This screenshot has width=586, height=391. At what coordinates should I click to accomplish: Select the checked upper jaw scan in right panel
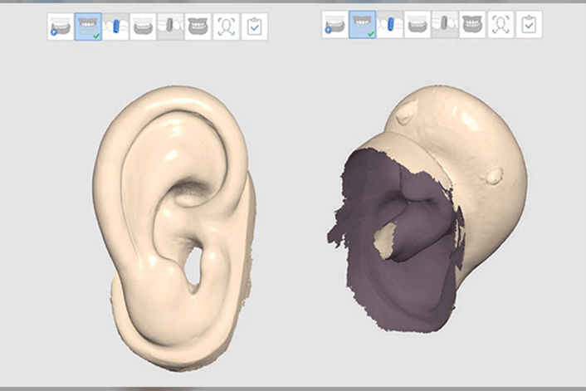coord(363,26)
